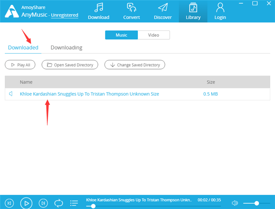
Task: Open the Library section
Action: click(x=193, y=11)
